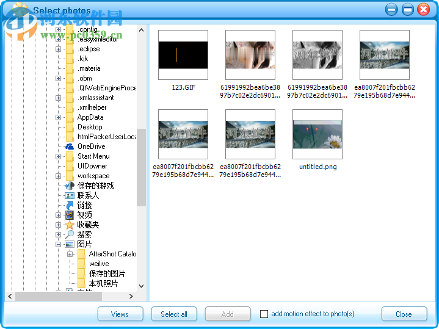Screen dimensions: 439x329
Task: Expand the .obm tree node
Action: click(58, 78)
